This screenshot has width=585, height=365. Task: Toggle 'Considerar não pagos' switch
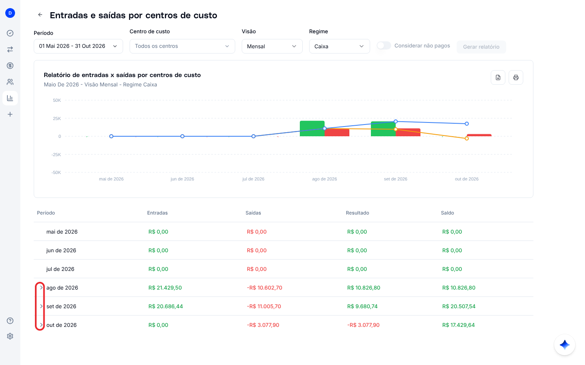[x=384, y=46]
